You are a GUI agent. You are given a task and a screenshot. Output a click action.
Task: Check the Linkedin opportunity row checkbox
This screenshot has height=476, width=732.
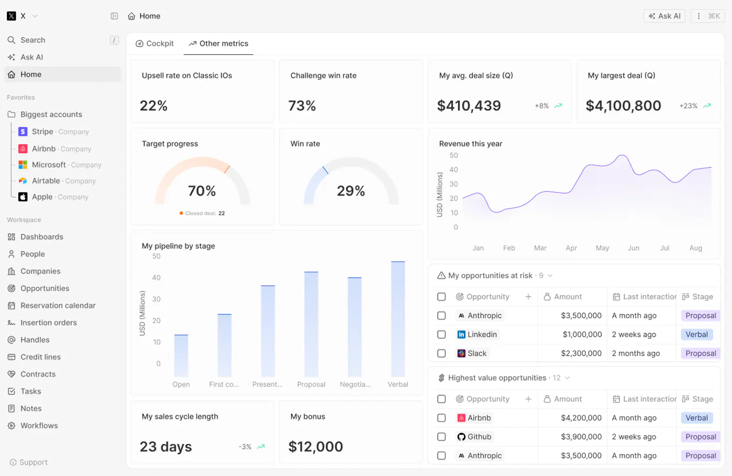pyautogui.click(x=441, y=334)
